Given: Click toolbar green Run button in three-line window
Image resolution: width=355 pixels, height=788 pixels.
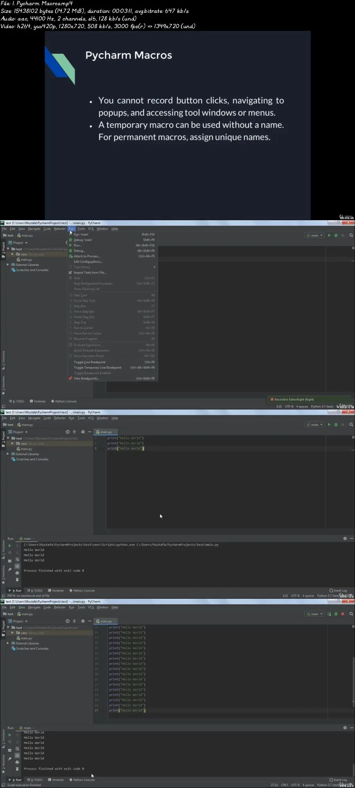Looking at the screenshot, I should [329, 425].
